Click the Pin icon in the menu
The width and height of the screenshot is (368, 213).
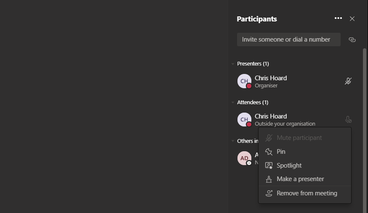coord(269,152)
